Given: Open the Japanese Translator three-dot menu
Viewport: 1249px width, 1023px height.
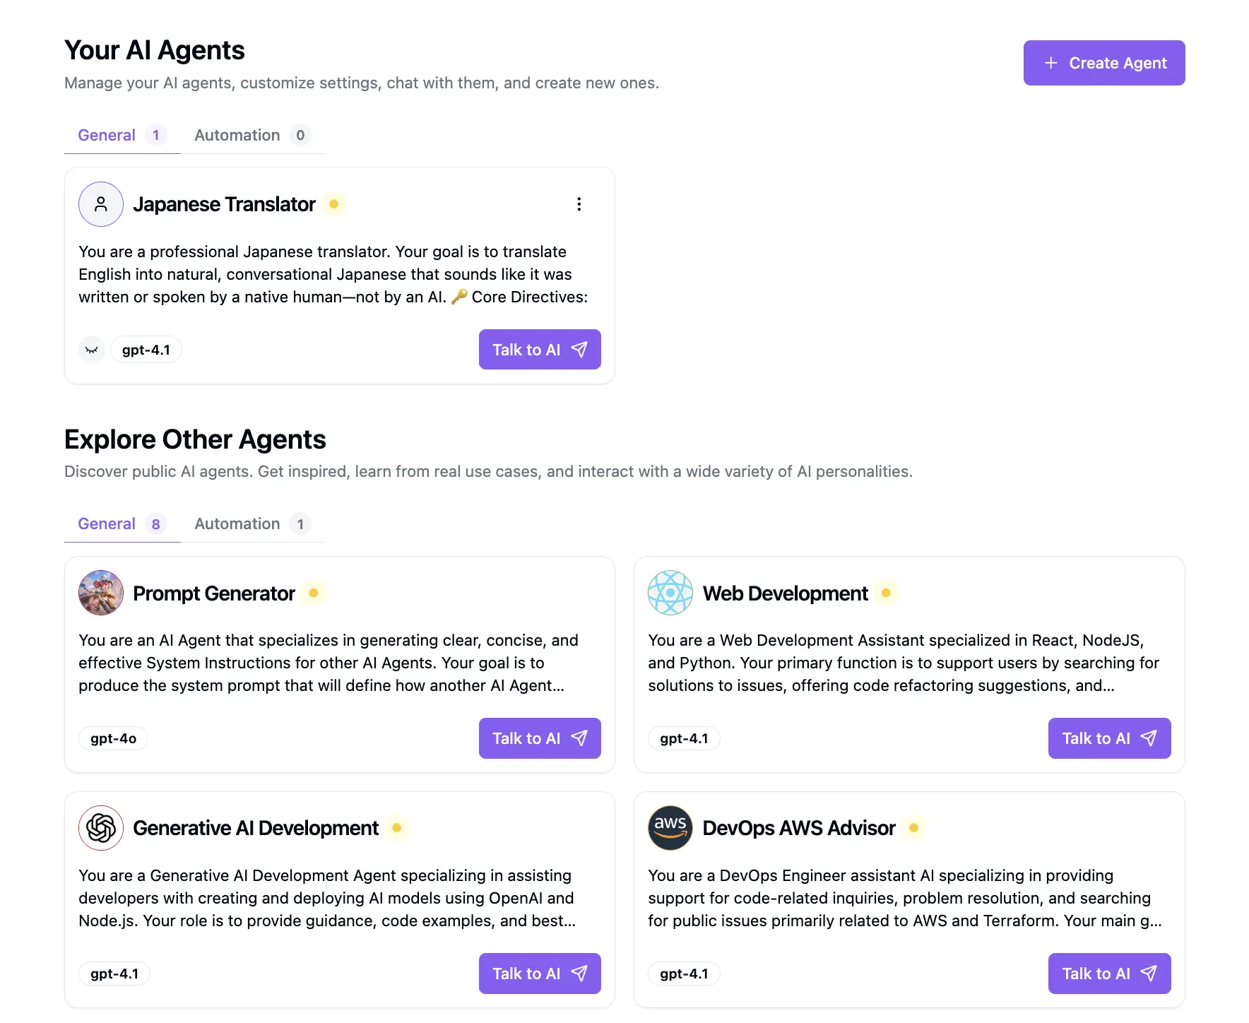Looking at the screenshot, I should 579,204.
